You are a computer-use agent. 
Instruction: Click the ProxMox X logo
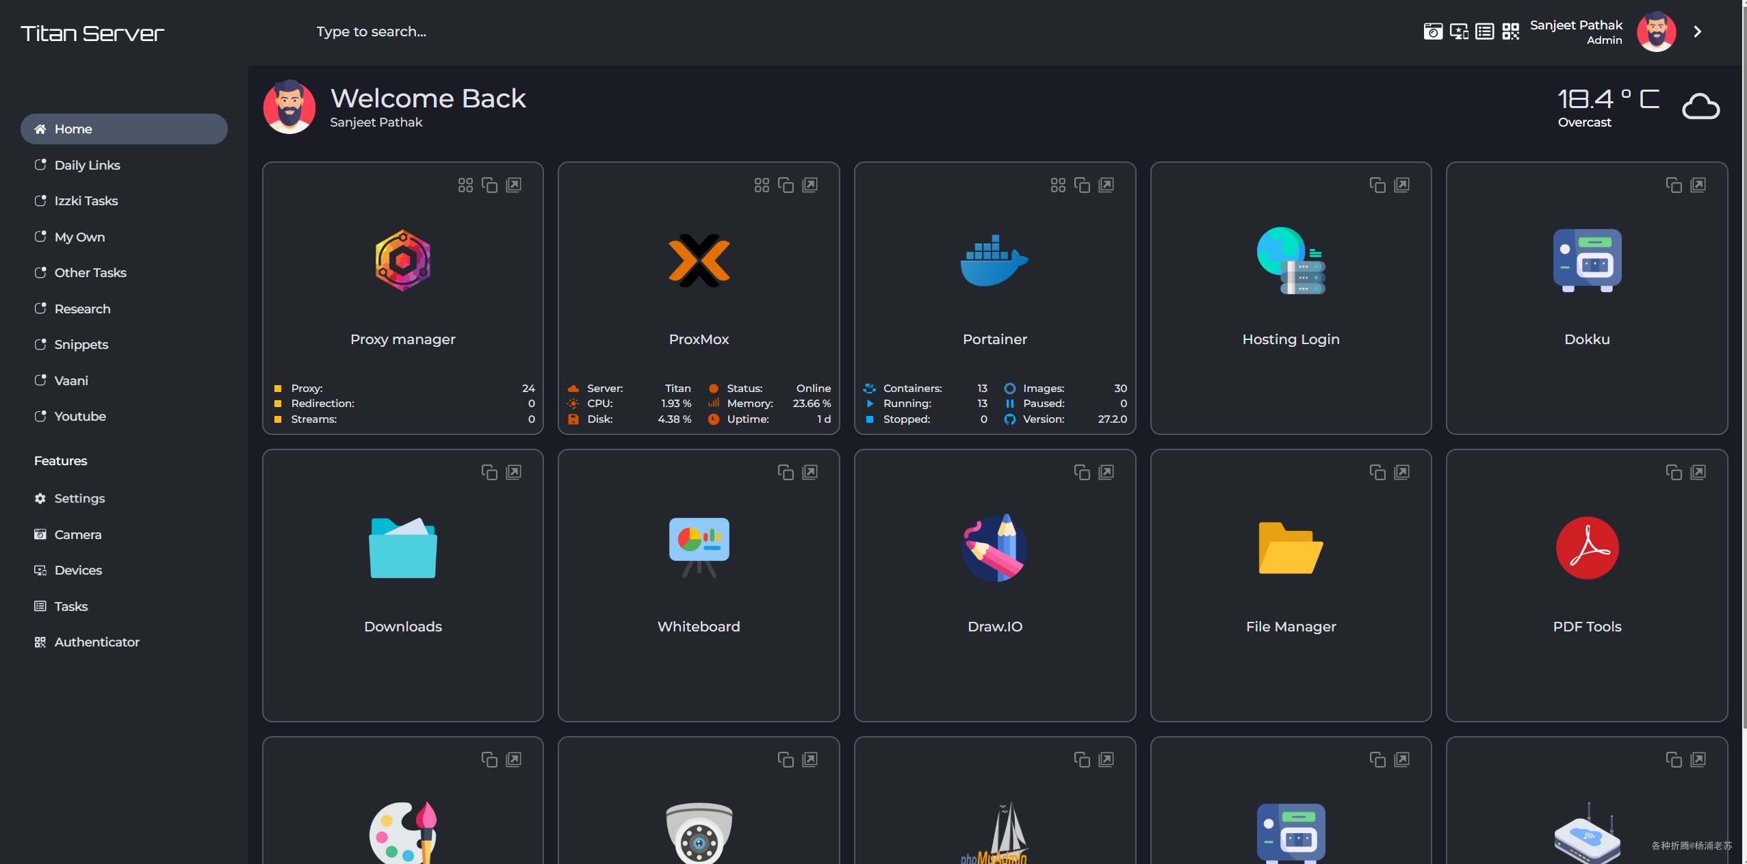(699, 261)
